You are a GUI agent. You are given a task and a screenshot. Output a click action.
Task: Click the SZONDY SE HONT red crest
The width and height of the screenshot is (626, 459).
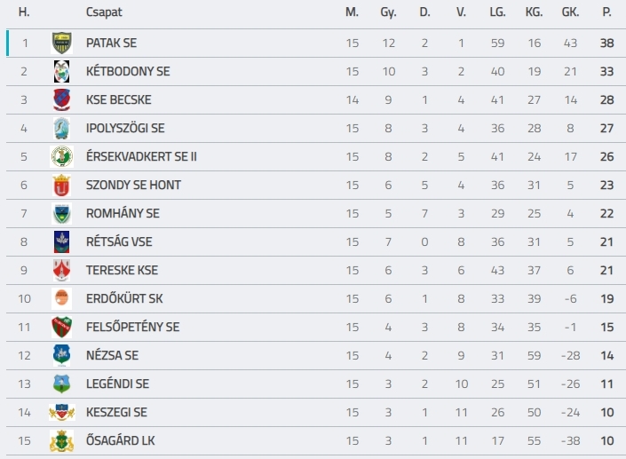(x=61, y=185)
